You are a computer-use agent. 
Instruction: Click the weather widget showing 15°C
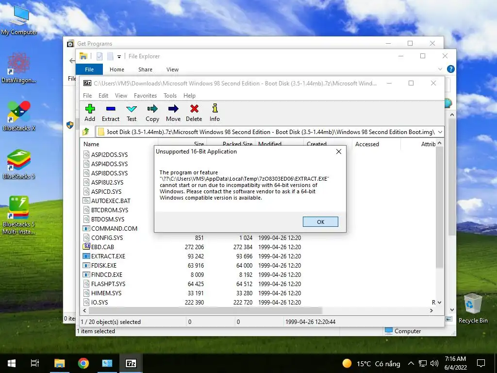click(371, 363)
